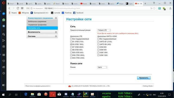Click Windows Start button
The image size is (174, 98).
[3, 94]
